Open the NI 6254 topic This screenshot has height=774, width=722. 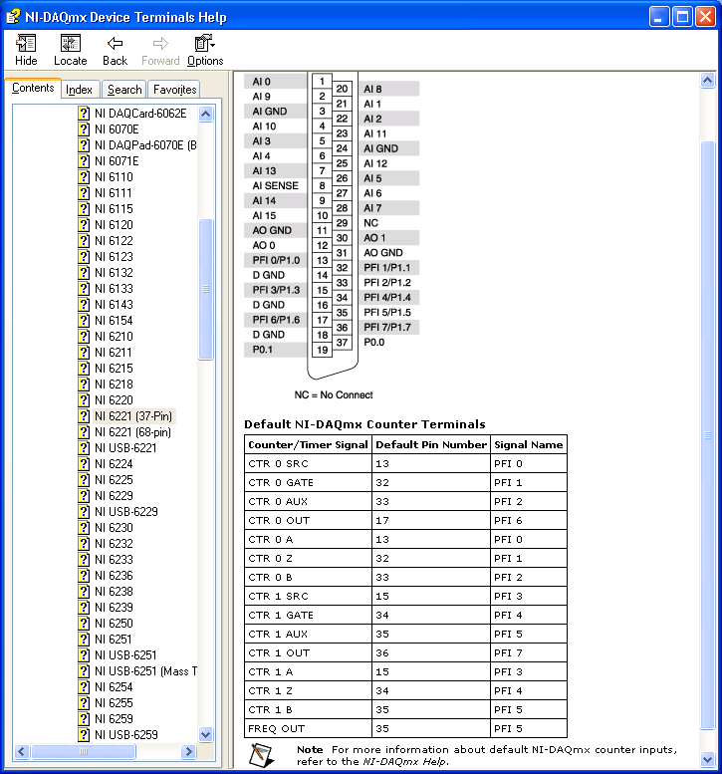(114, 687)
